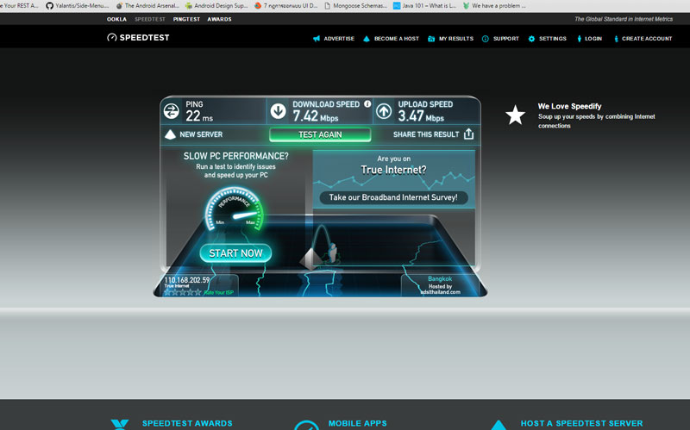
Task: Click the True Internet? survey heading
Action: 393,170
